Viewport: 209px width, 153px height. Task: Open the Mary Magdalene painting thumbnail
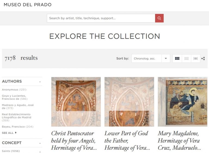tap(182, 102)
